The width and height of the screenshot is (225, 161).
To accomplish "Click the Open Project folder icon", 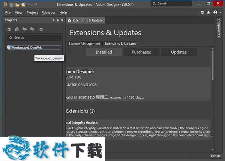I will pos(23,5).
